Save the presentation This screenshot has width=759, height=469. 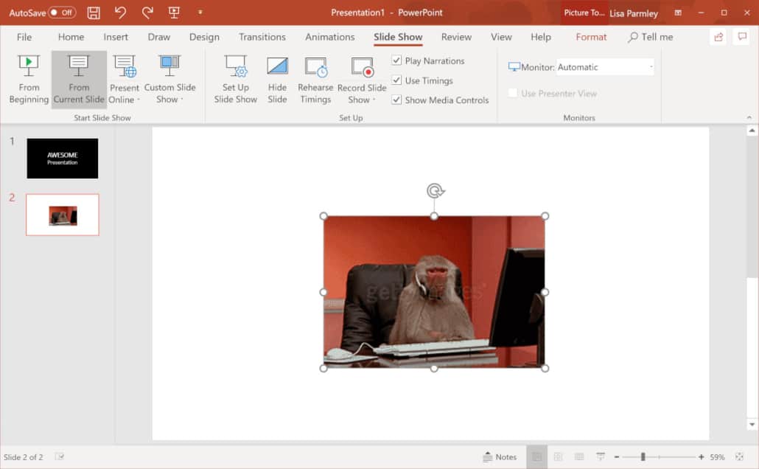[94, 13]
